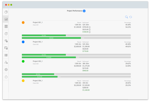Click the 26.92% percentage value

128,83
